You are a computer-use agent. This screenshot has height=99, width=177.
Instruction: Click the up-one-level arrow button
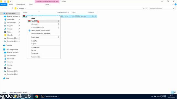12,8
